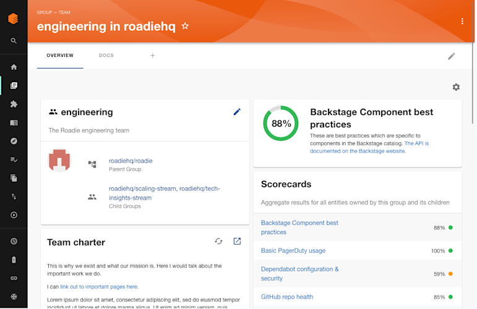Click the 88% score progress ring
The height and width of the screenshot is (309, 477).
click(x=281, y=124)
